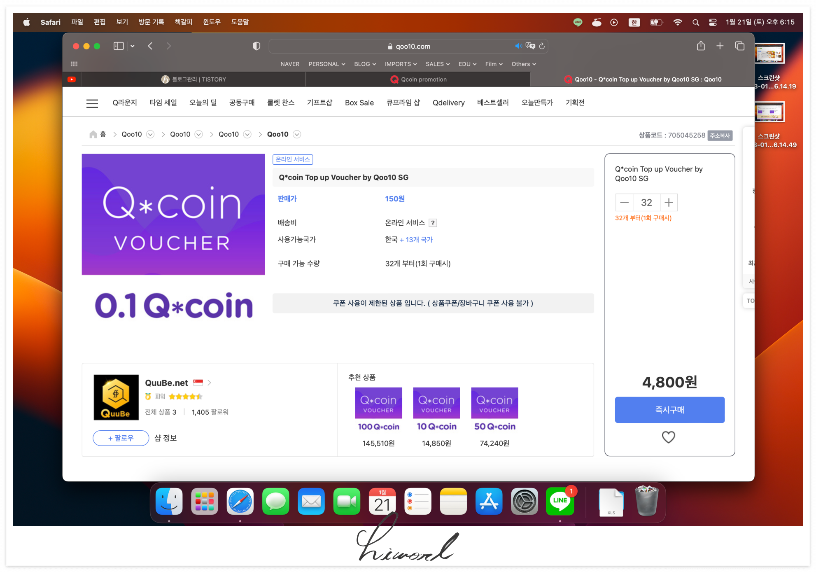Decrease voucher quantity with minus button
The width and height of the screenshot is (816, 572).
(x=624, y=203)
